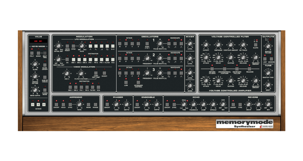Click the memorymode Synthesizer nameplate
This screenshot has width=303, height=161.
pyautogui.click(x=245, y=124)
